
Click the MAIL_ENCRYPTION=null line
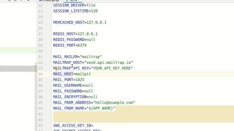75,97
